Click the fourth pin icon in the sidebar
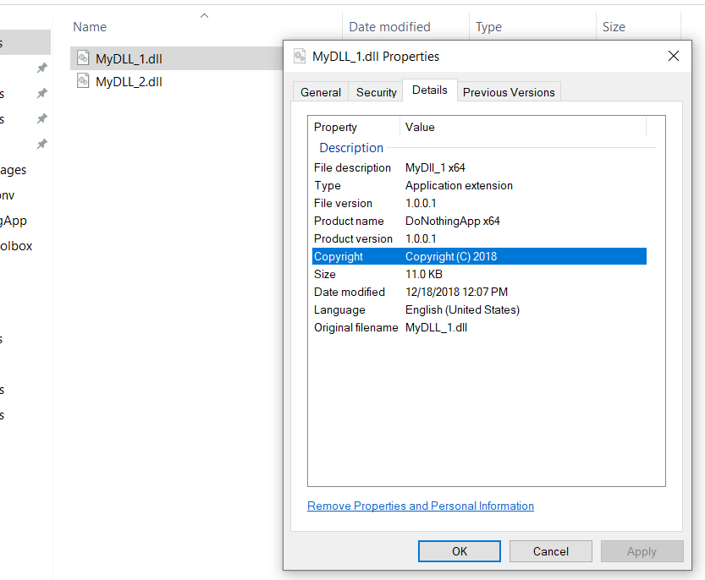Screen dimensions: 705x580 click(x=41, y=144)
